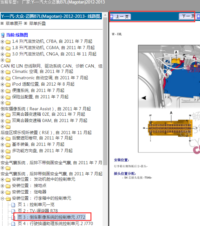200x226 pixels.
Task: Open 后座区娱乐视听装置 (RSE) entry
Action: [x=46, y=132]
